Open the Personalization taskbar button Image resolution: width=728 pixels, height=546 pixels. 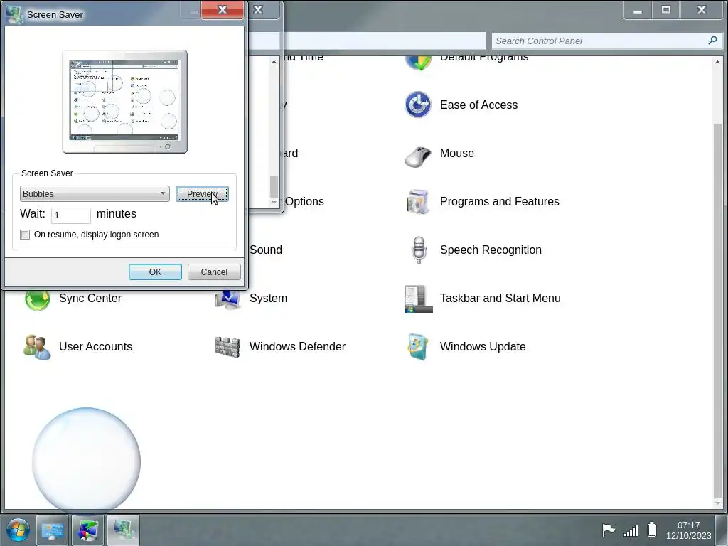(87, 530)
